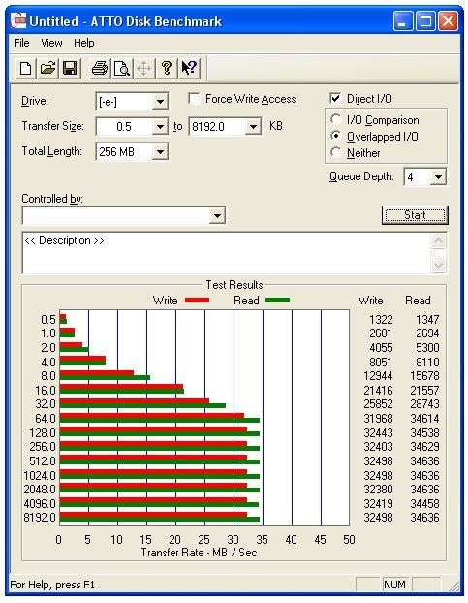Click the red Write legend swatch
Image resolution: width=468 pixels, height=603 pixels.
point(197,300)
